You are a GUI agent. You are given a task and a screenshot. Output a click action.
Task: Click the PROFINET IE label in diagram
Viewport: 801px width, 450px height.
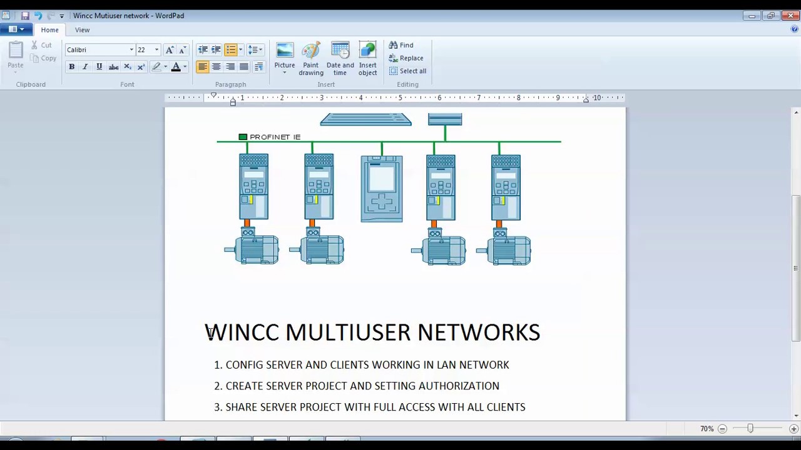pos(275,137)
